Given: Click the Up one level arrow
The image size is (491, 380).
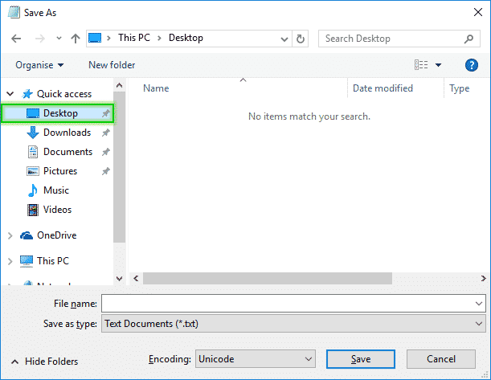Looking at the screenshot, I should click(75, 39).
